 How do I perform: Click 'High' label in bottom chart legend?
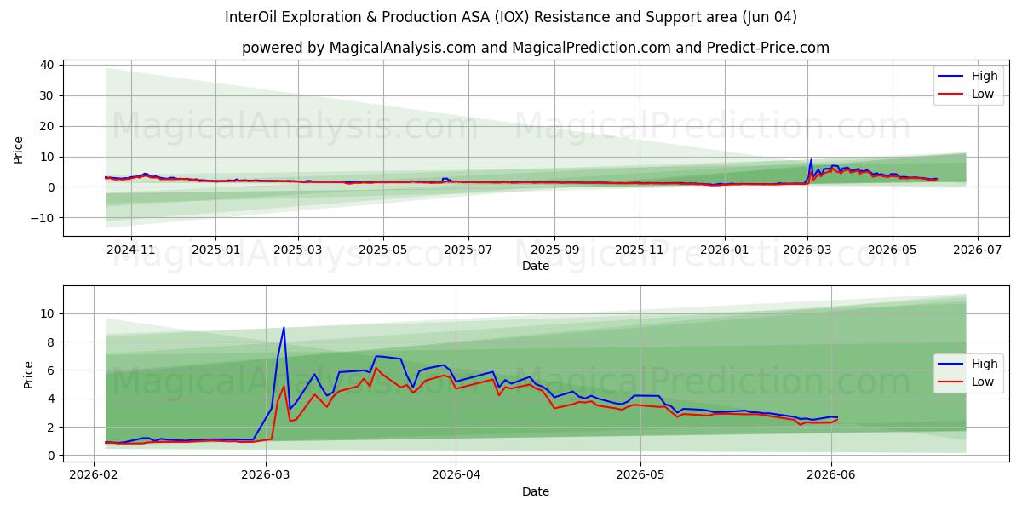tap(985, 364)
